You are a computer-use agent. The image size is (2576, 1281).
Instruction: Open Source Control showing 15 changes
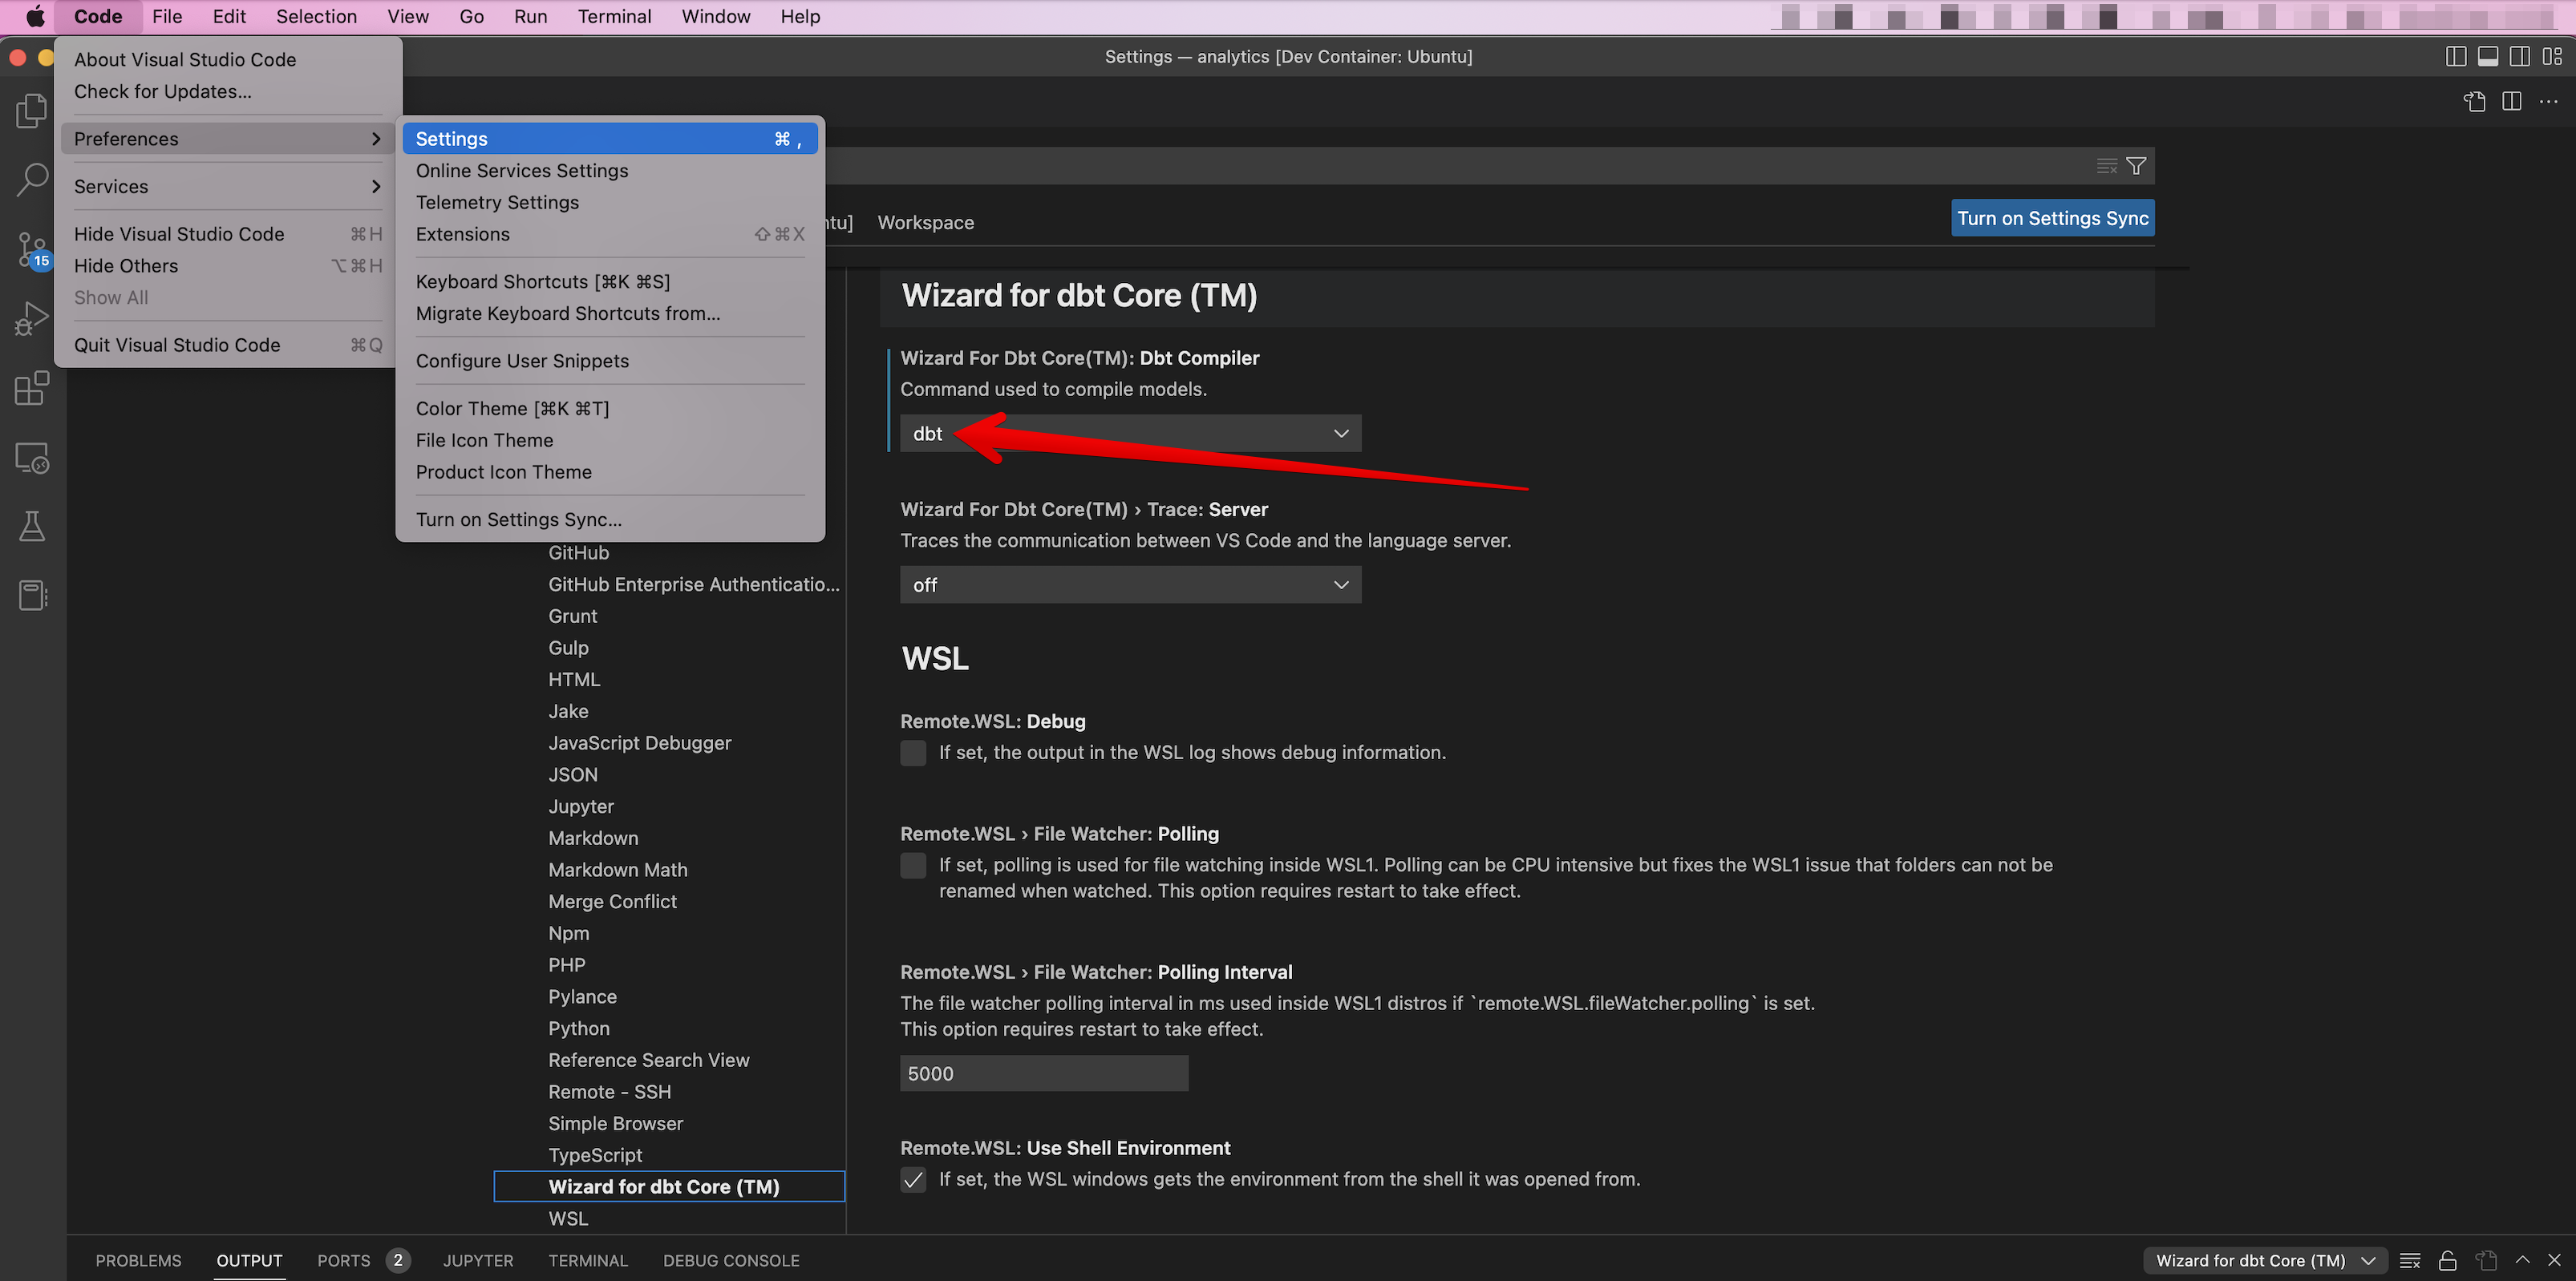[x=31, y=249]
